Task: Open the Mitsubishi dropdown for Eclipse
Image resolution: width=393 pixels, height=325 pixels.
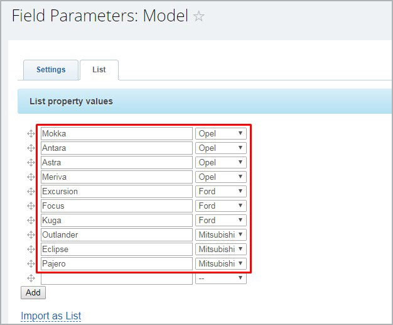Action: [x=221, y=249]
